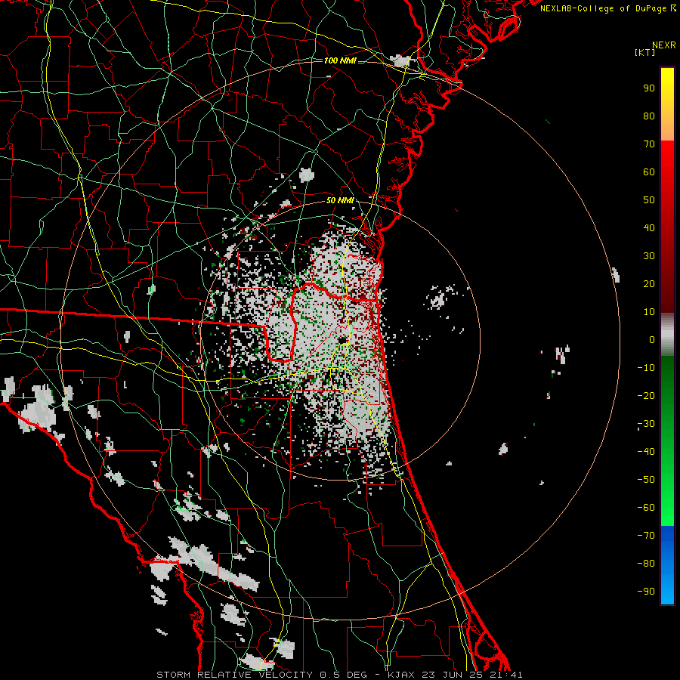The image size is (680, 680).
Task: Click the 10 value on the velocity scale
Action: pyautogui.click(x=649, y=312)
